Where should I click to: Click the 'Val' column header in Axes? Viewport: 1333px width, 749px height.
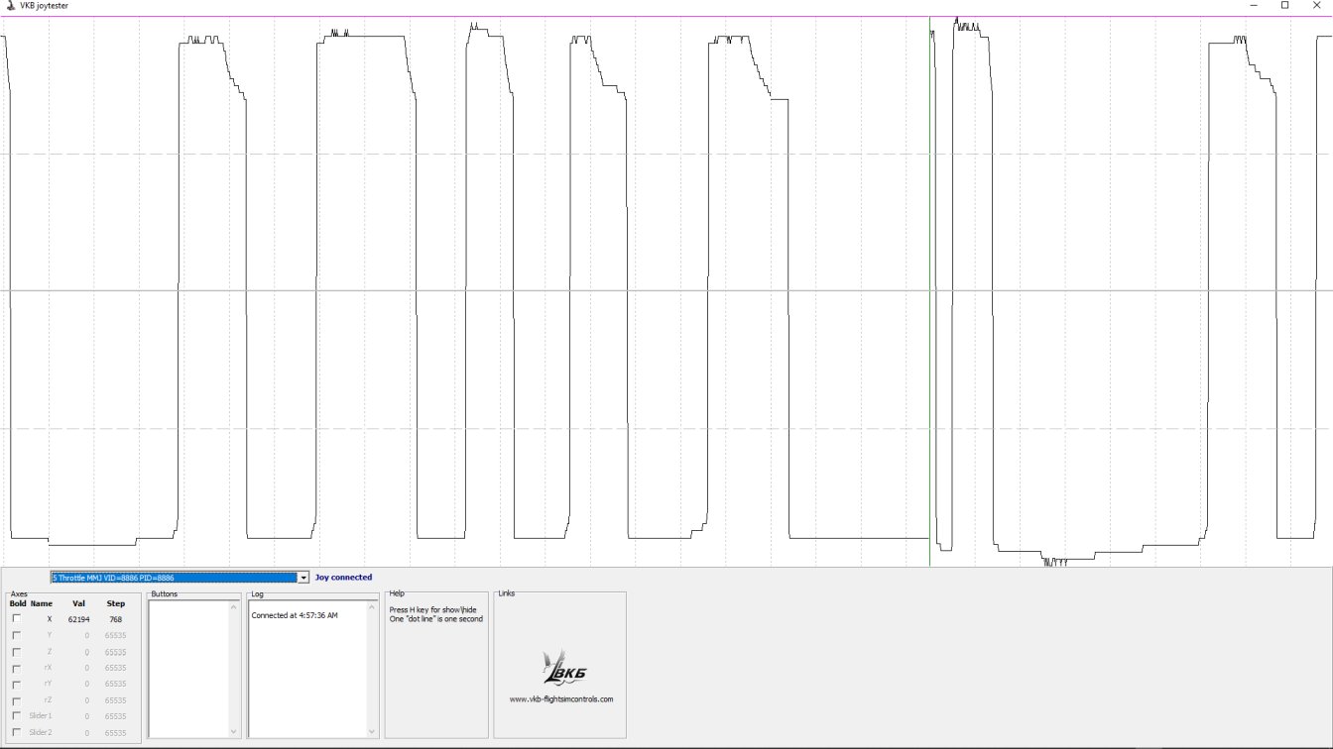pos(78,603)
